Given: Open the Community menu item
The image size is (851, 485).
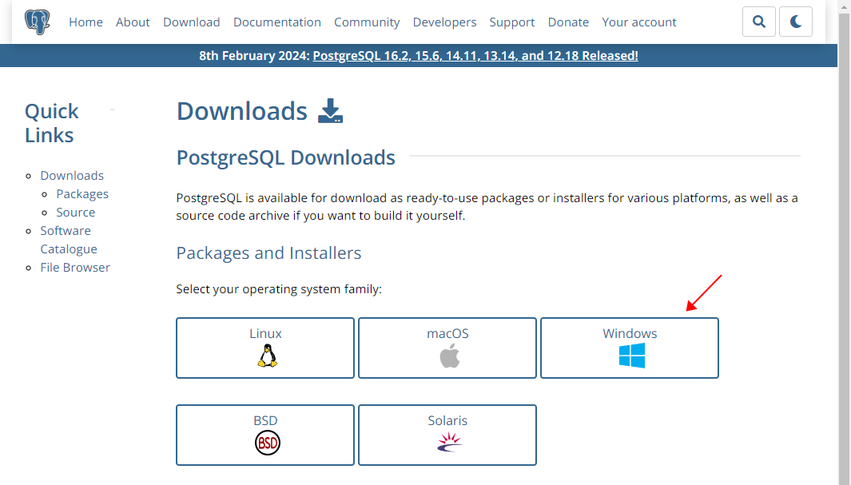Looking at the screenshot, I should [367, 22].
